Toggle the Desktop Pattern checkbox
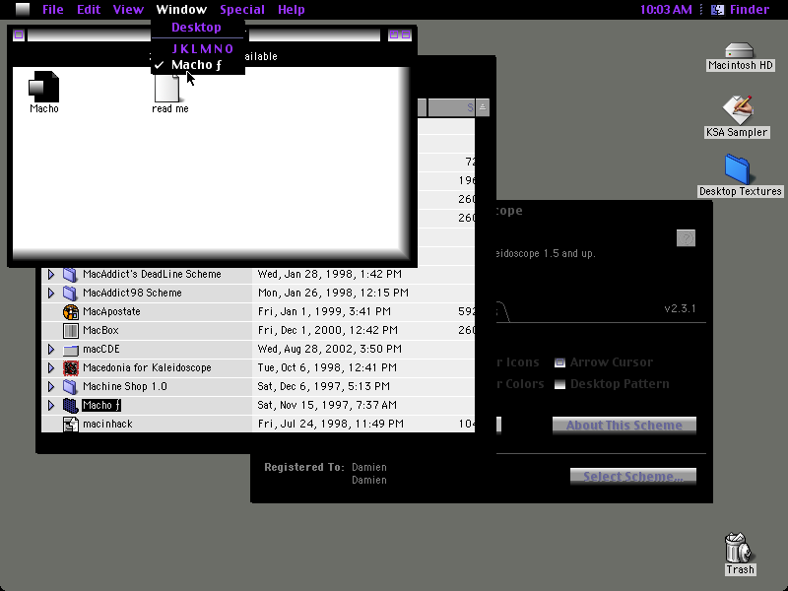The width and height of the screenshot is (788, 591). pyautogui.click(x=559, y=384)
